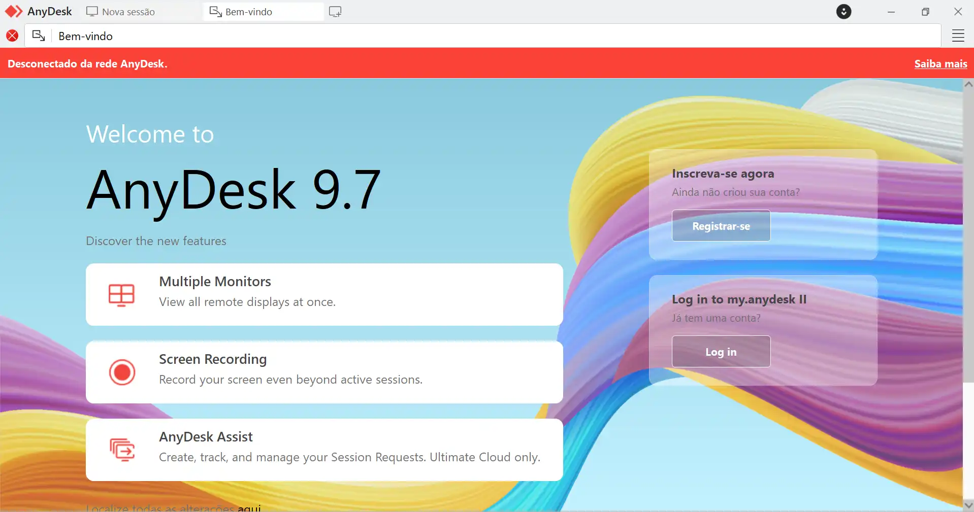Open the hamburger main menu
Screen dimensions: 974x512
958,36
